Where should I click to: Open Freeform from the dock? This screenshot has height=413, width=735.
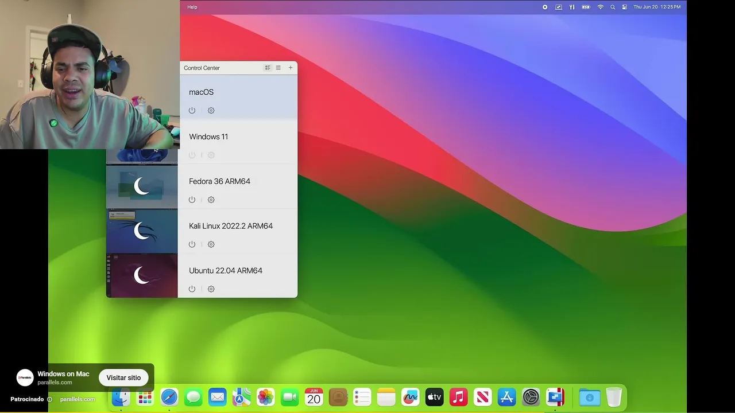pos(410,397)
